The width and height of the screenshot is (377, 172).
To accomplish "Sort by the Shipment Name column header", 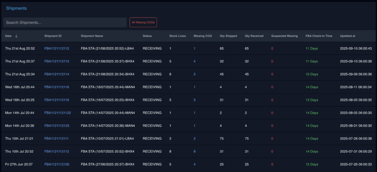I will pyautogui.click(x=92, y=36).
